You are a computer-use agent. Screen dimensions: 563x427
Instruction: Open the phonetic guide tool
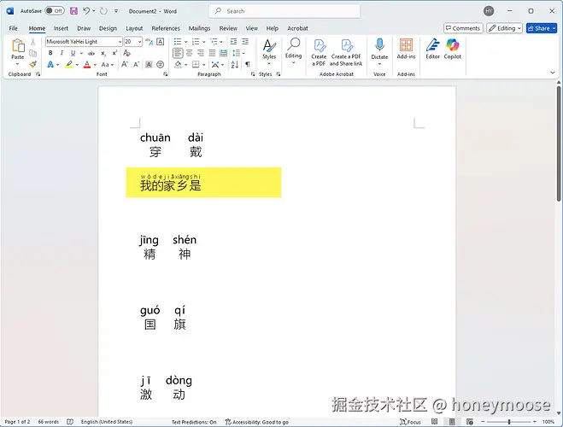point(149,42)
